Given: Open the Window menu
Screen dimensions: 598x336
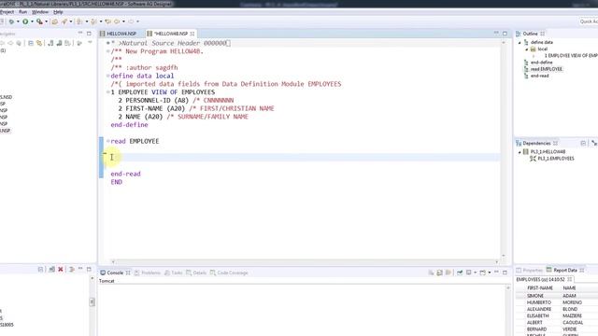Looking at the screenshot, I should pos(40,12).
